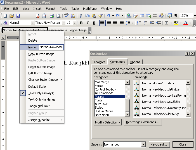Click the Columns icon

coord(155,16)
